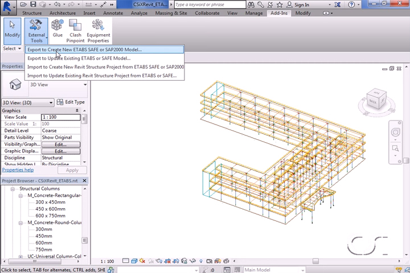Click the Apply button in Properties

click(72, 170)
